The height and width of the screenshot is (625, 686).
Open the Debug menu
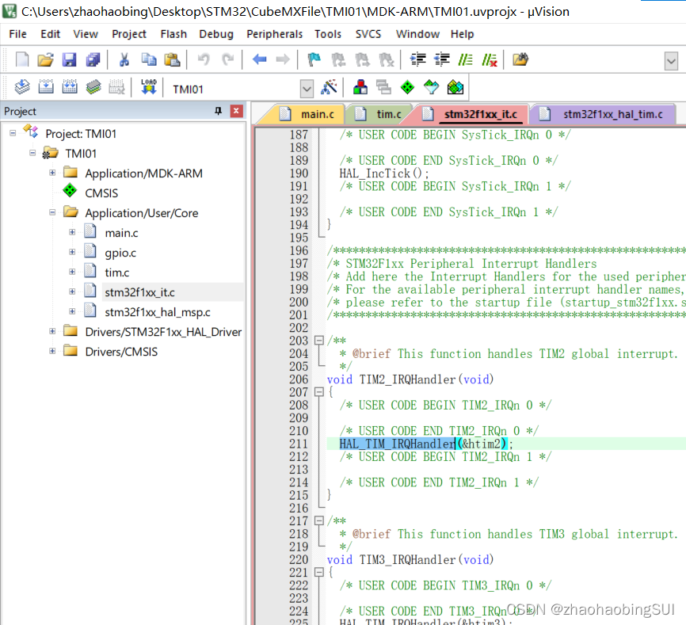(x=216, y=34)
